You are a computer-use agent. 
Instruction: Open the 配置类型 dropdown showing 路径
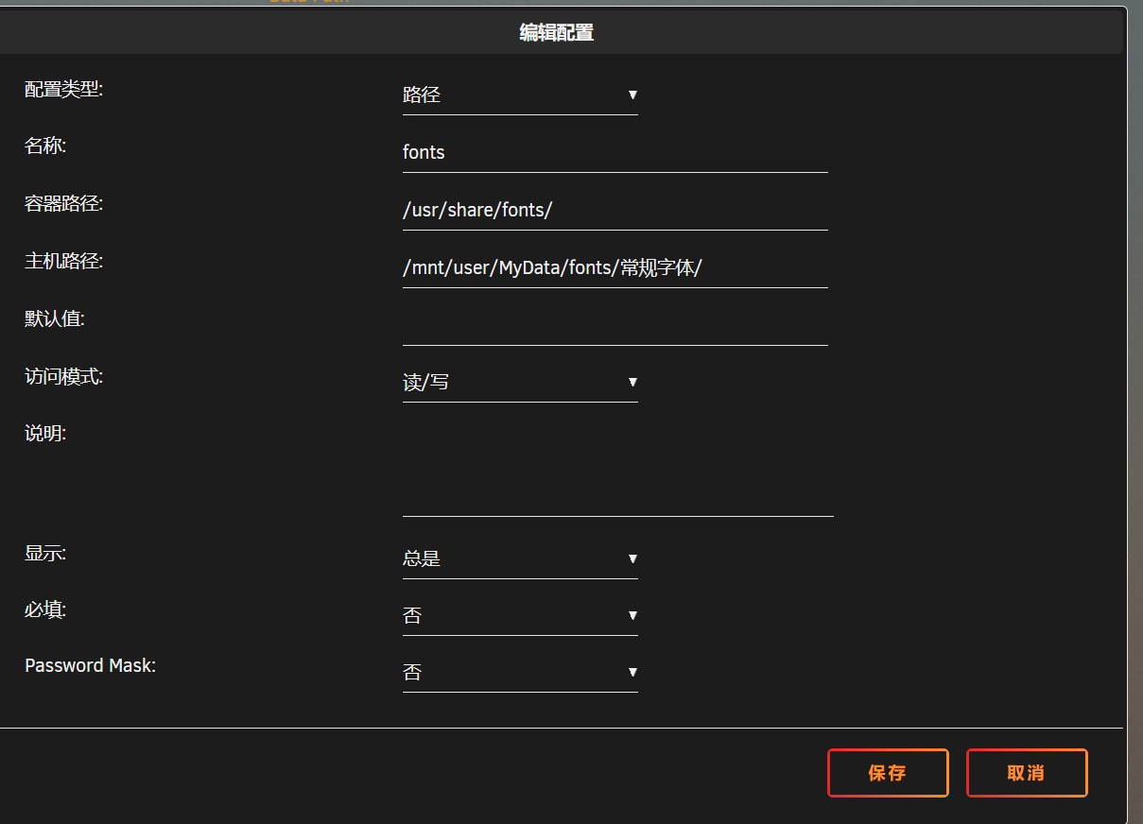(520, 95)
